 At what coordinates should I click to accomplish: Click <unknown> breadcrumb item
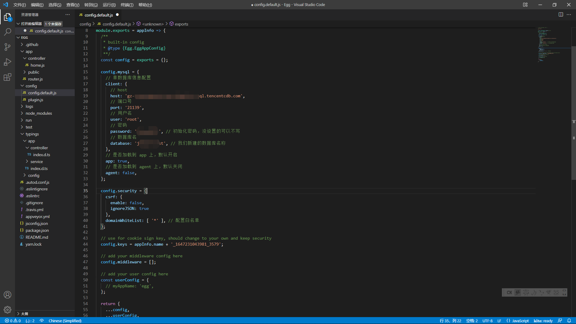153,24
